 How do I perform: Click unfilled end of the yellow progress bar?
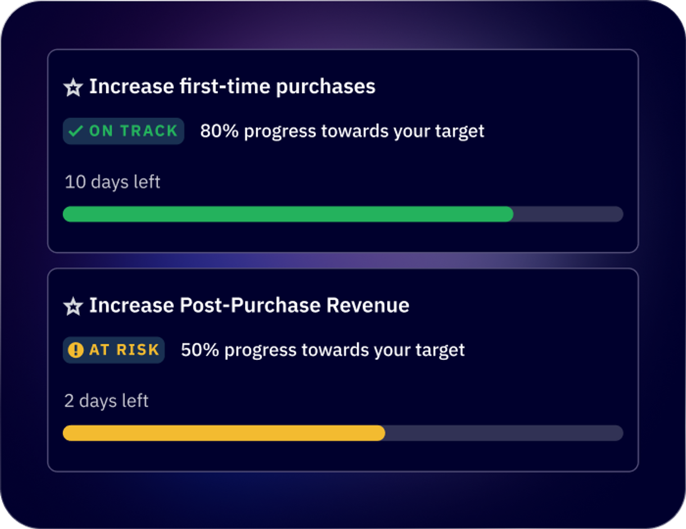tap(504, 433)
